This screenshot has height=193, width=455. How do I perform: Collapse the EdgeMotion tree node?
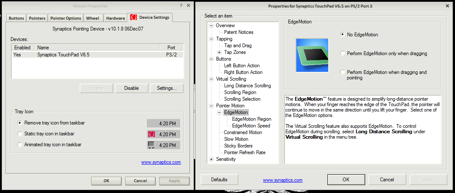click(220, 112)
